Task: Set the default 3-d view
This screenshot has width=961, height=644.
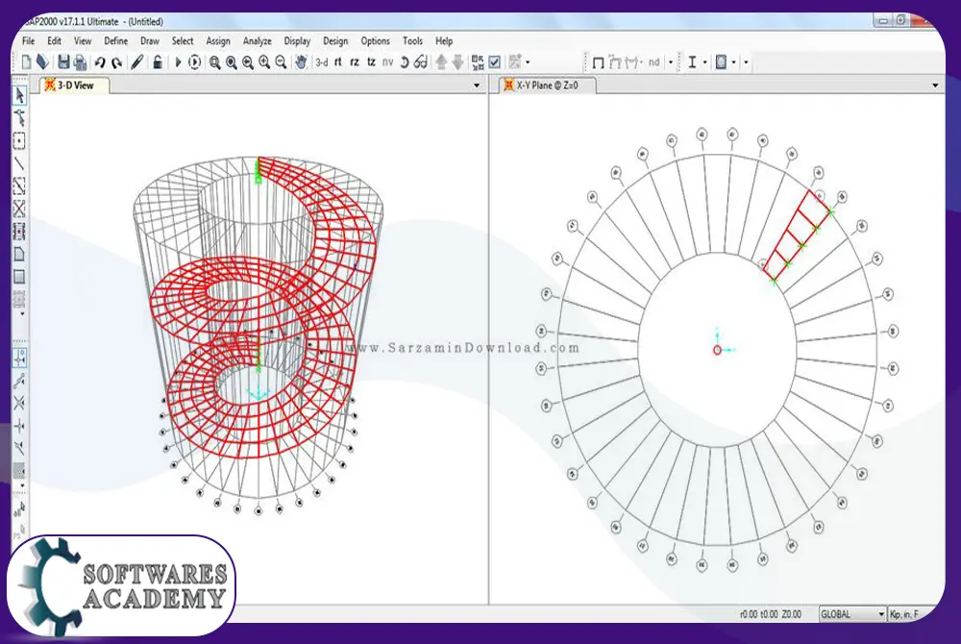Action: click(x=322, y=62)
